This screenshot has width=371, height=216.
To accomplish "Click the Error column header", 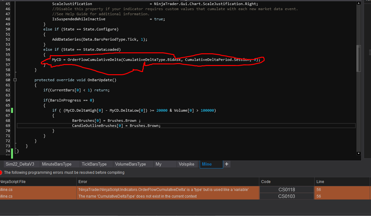I will point(167,182).
